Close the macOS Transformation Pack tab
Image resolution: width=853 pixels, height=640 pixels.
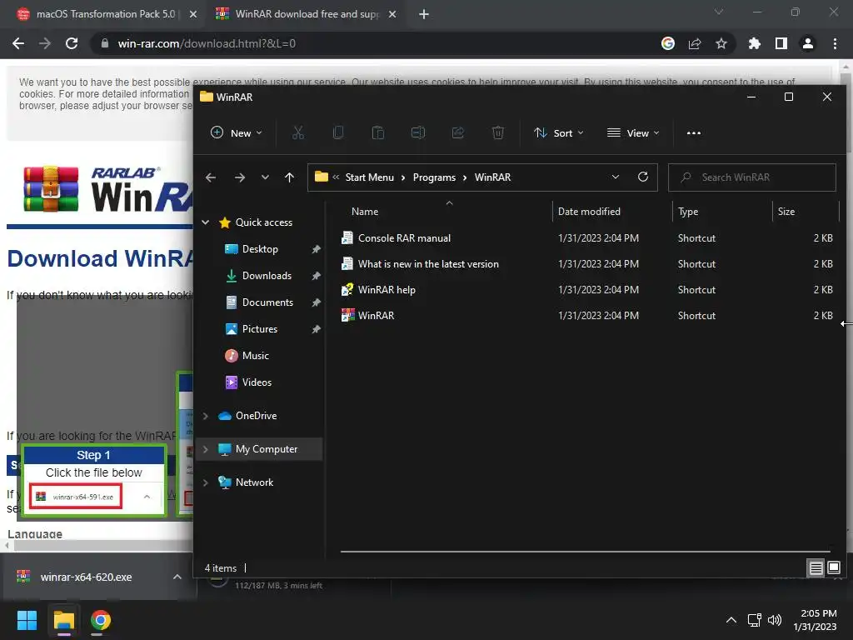click(x=193, y=14)
